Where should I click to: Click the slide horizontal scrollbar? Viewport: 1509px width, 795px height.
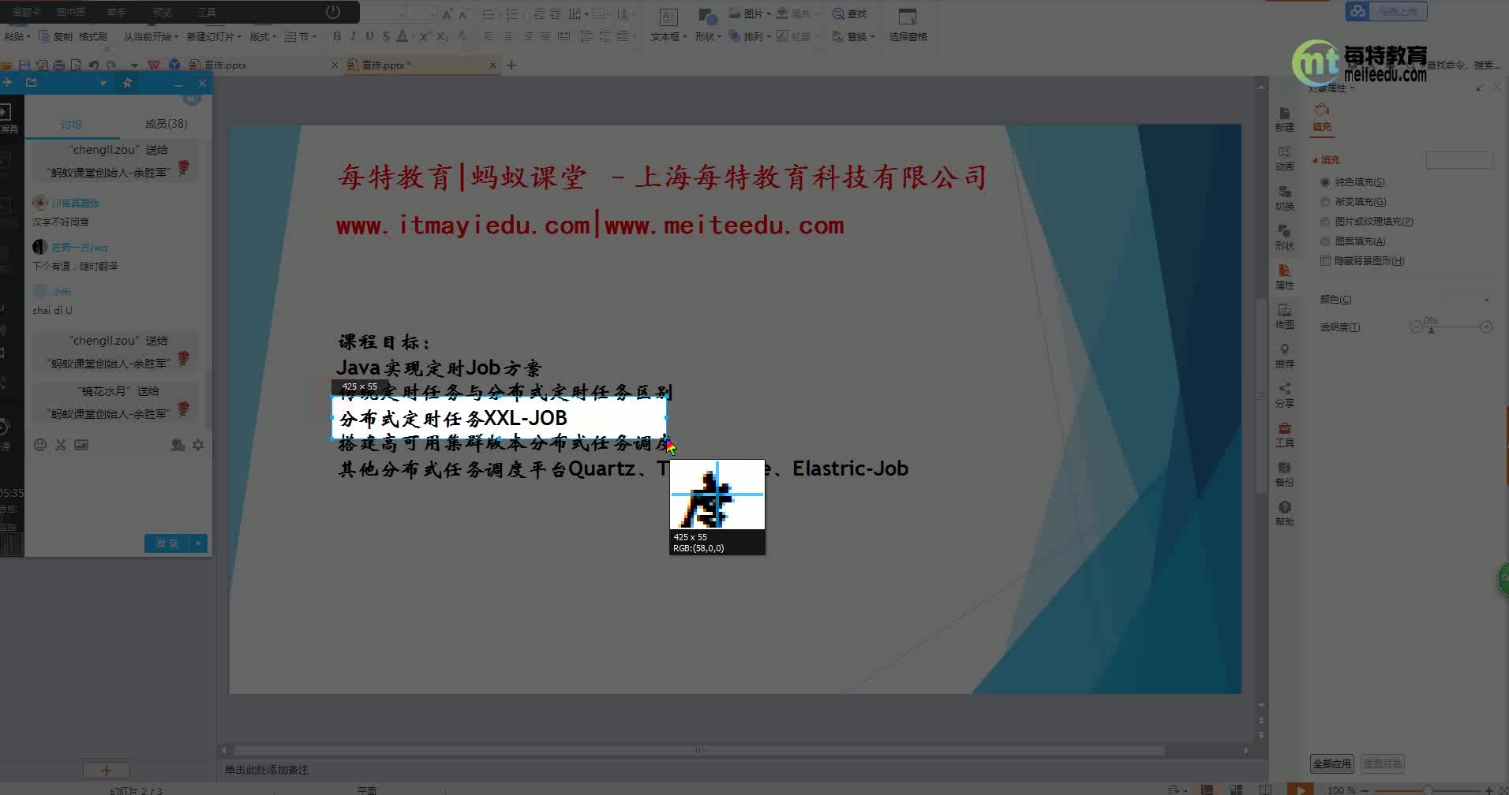click(698, 750)
